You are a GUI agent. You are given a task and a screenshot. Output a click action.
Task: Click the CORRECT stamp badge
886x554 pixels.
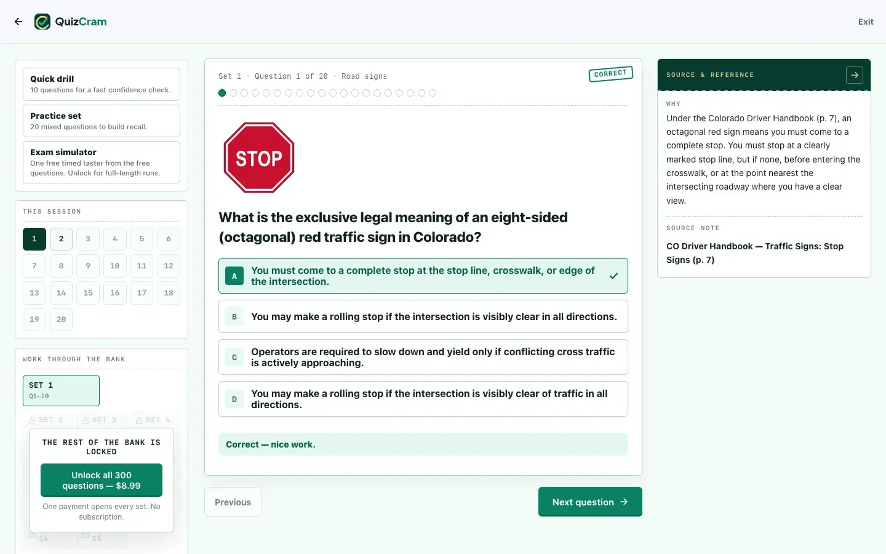(610, 74)
